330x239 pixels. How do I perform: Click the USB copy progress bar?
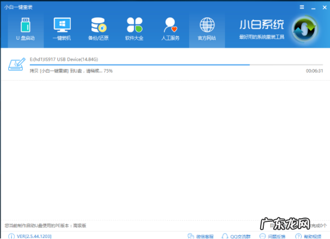(x=176, y=65)
